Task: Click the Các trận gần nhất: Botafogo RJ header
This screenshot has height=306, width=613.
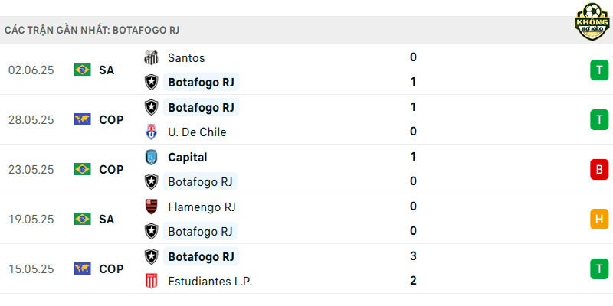Action: [92, 31]
